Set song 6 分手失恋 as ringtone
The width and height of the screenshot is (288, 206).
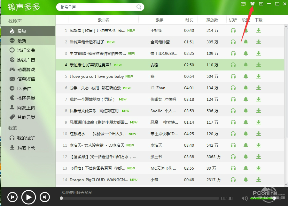coord(246,88)
